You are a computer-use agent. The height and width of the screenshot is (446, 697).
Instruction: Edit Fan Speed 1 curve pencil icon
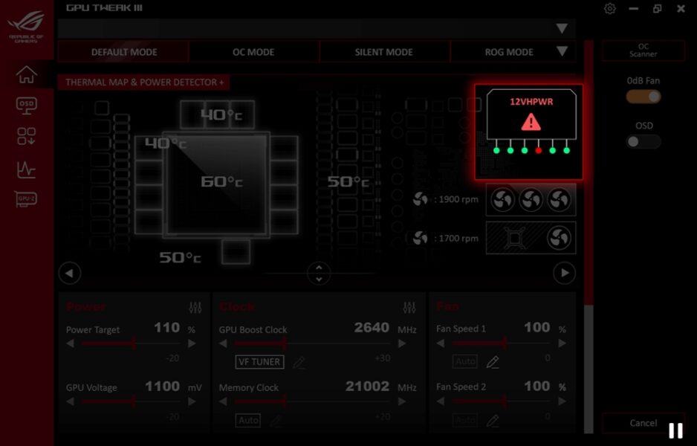(492, 362)
